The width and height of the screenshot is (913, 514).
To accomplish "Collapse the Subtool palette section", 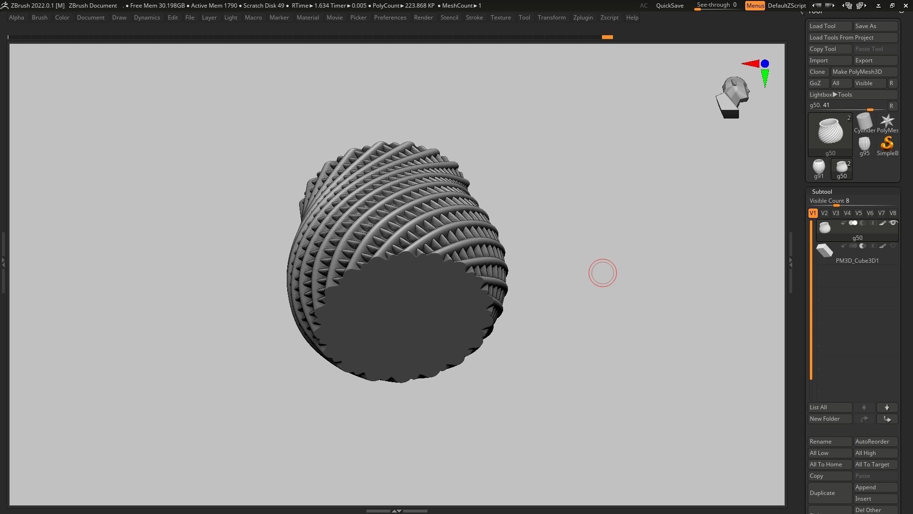I will (822, 191).
